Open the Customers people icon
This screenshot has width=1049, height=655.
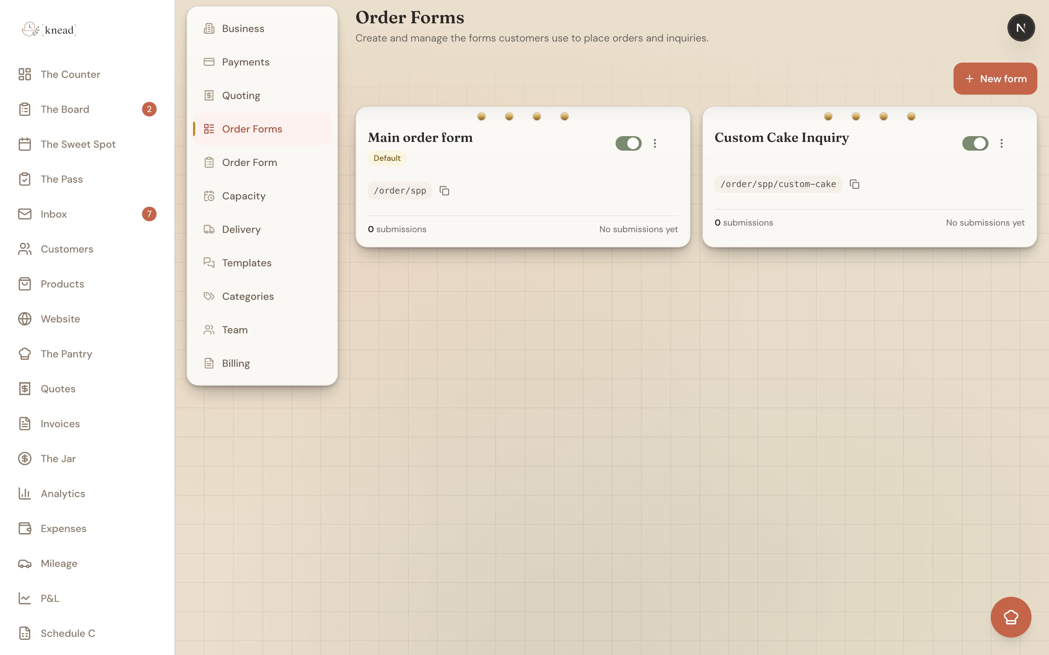coord(25,249)
